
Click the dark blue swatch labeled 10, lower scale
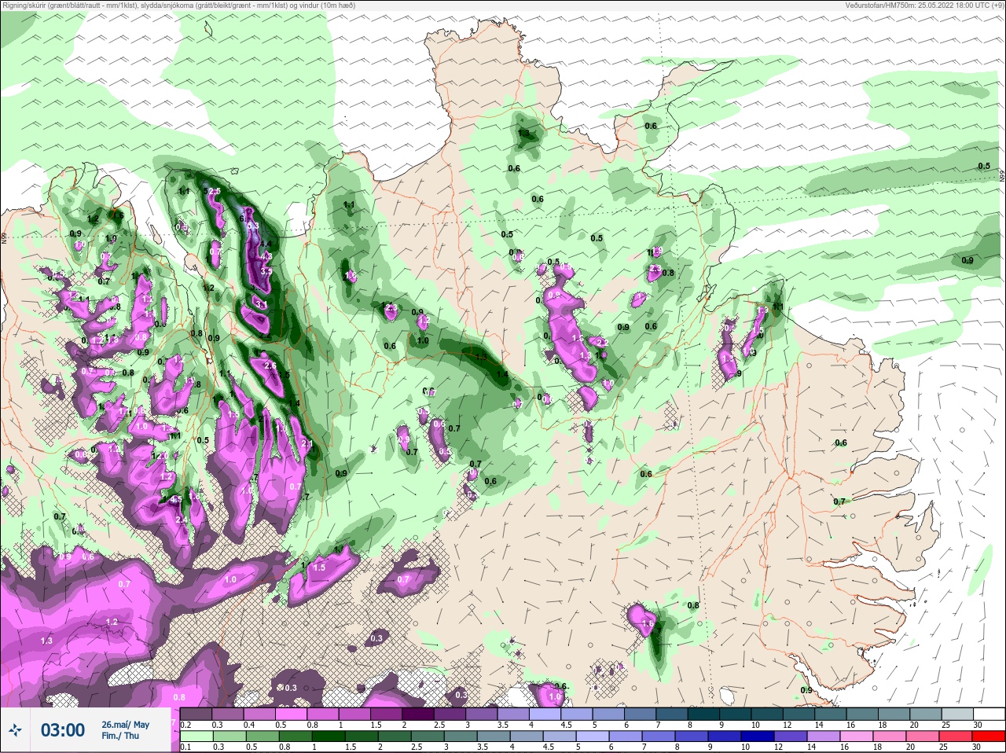coord(758,736)
